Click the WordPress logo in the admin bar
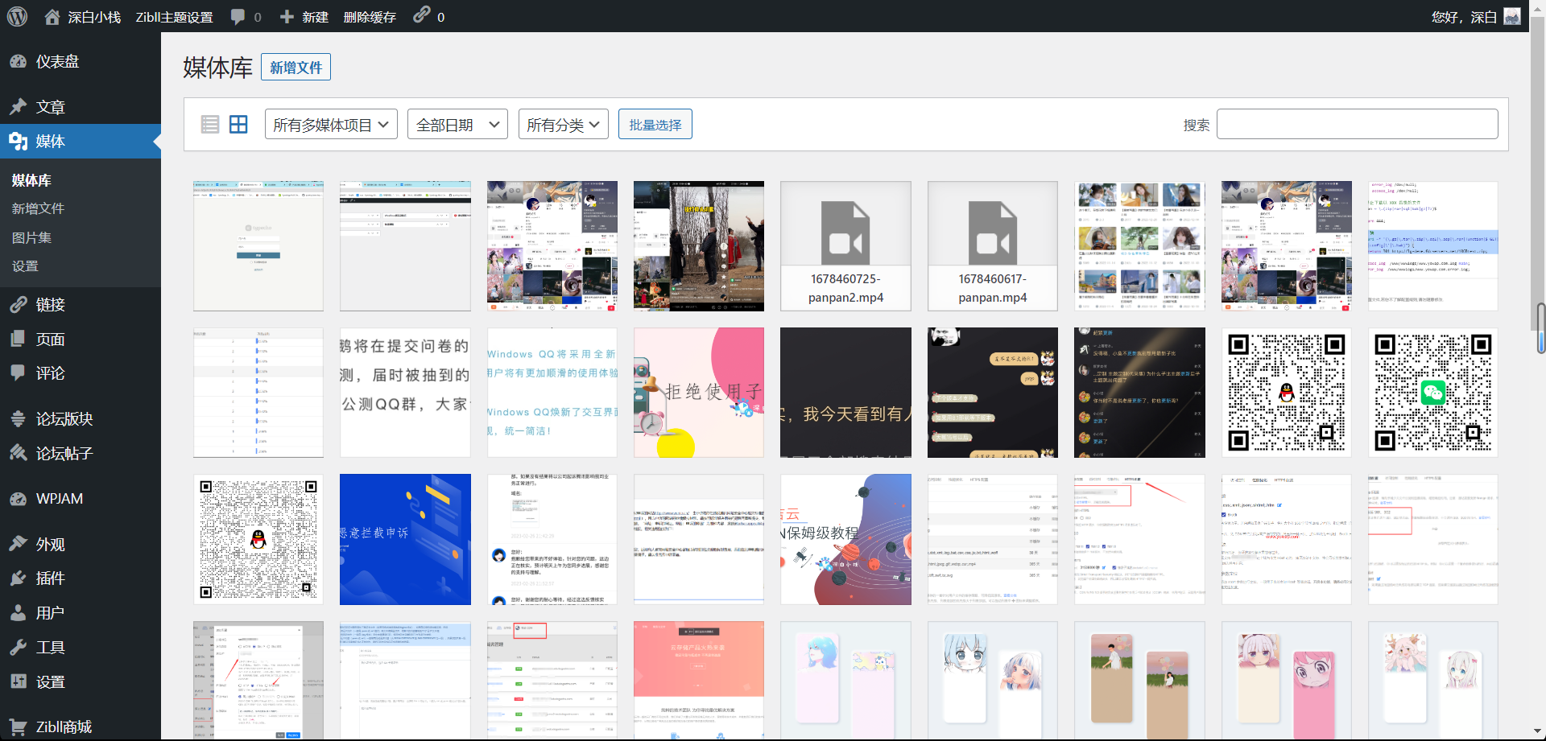This screenshot has width=1546, height=741. [17, 16]
